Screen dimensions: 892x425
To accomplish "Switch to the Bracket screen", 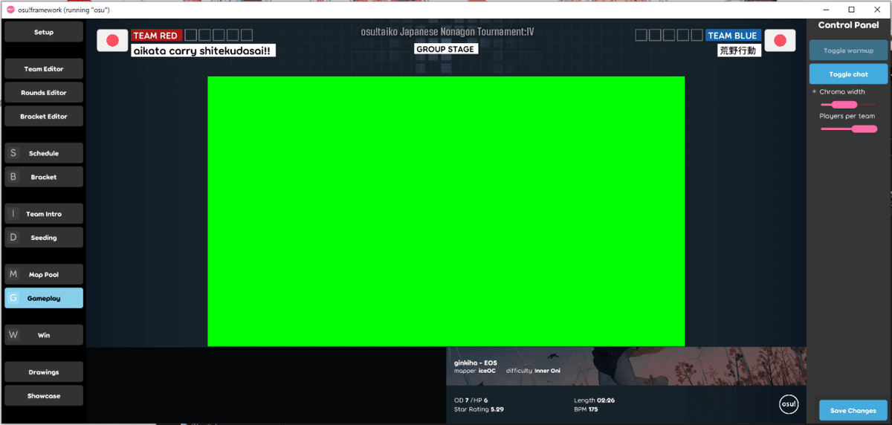I will pyautogui.click(x=44, y=177).
